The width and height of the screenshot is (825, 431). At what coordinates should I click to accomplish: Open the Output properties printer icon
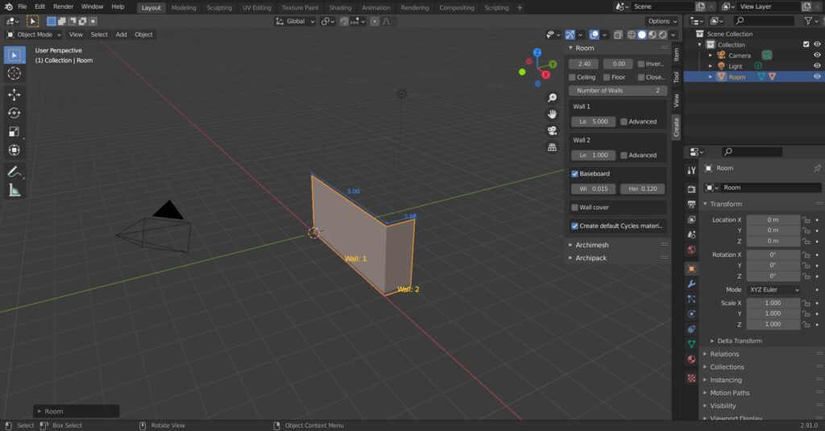coord(691,204)
